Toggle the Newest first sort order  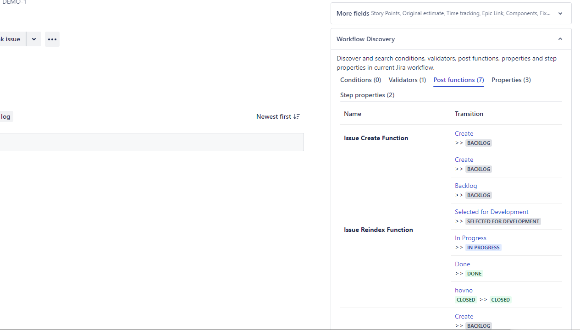(278, 116)
